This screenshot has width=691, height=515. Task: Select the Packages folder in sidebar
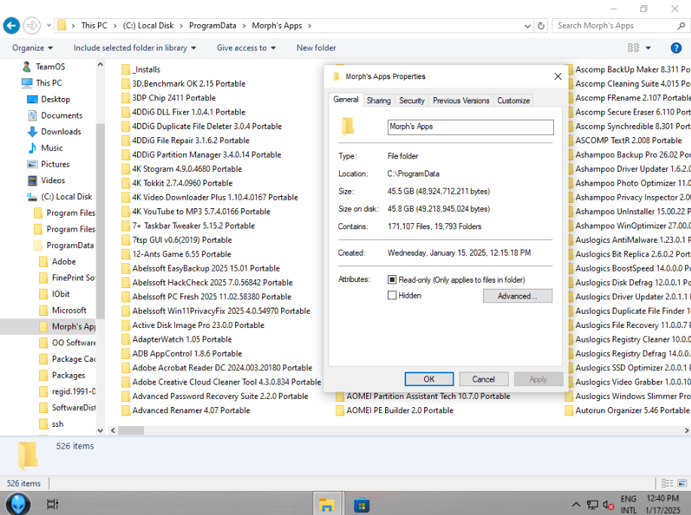(69, 376)
